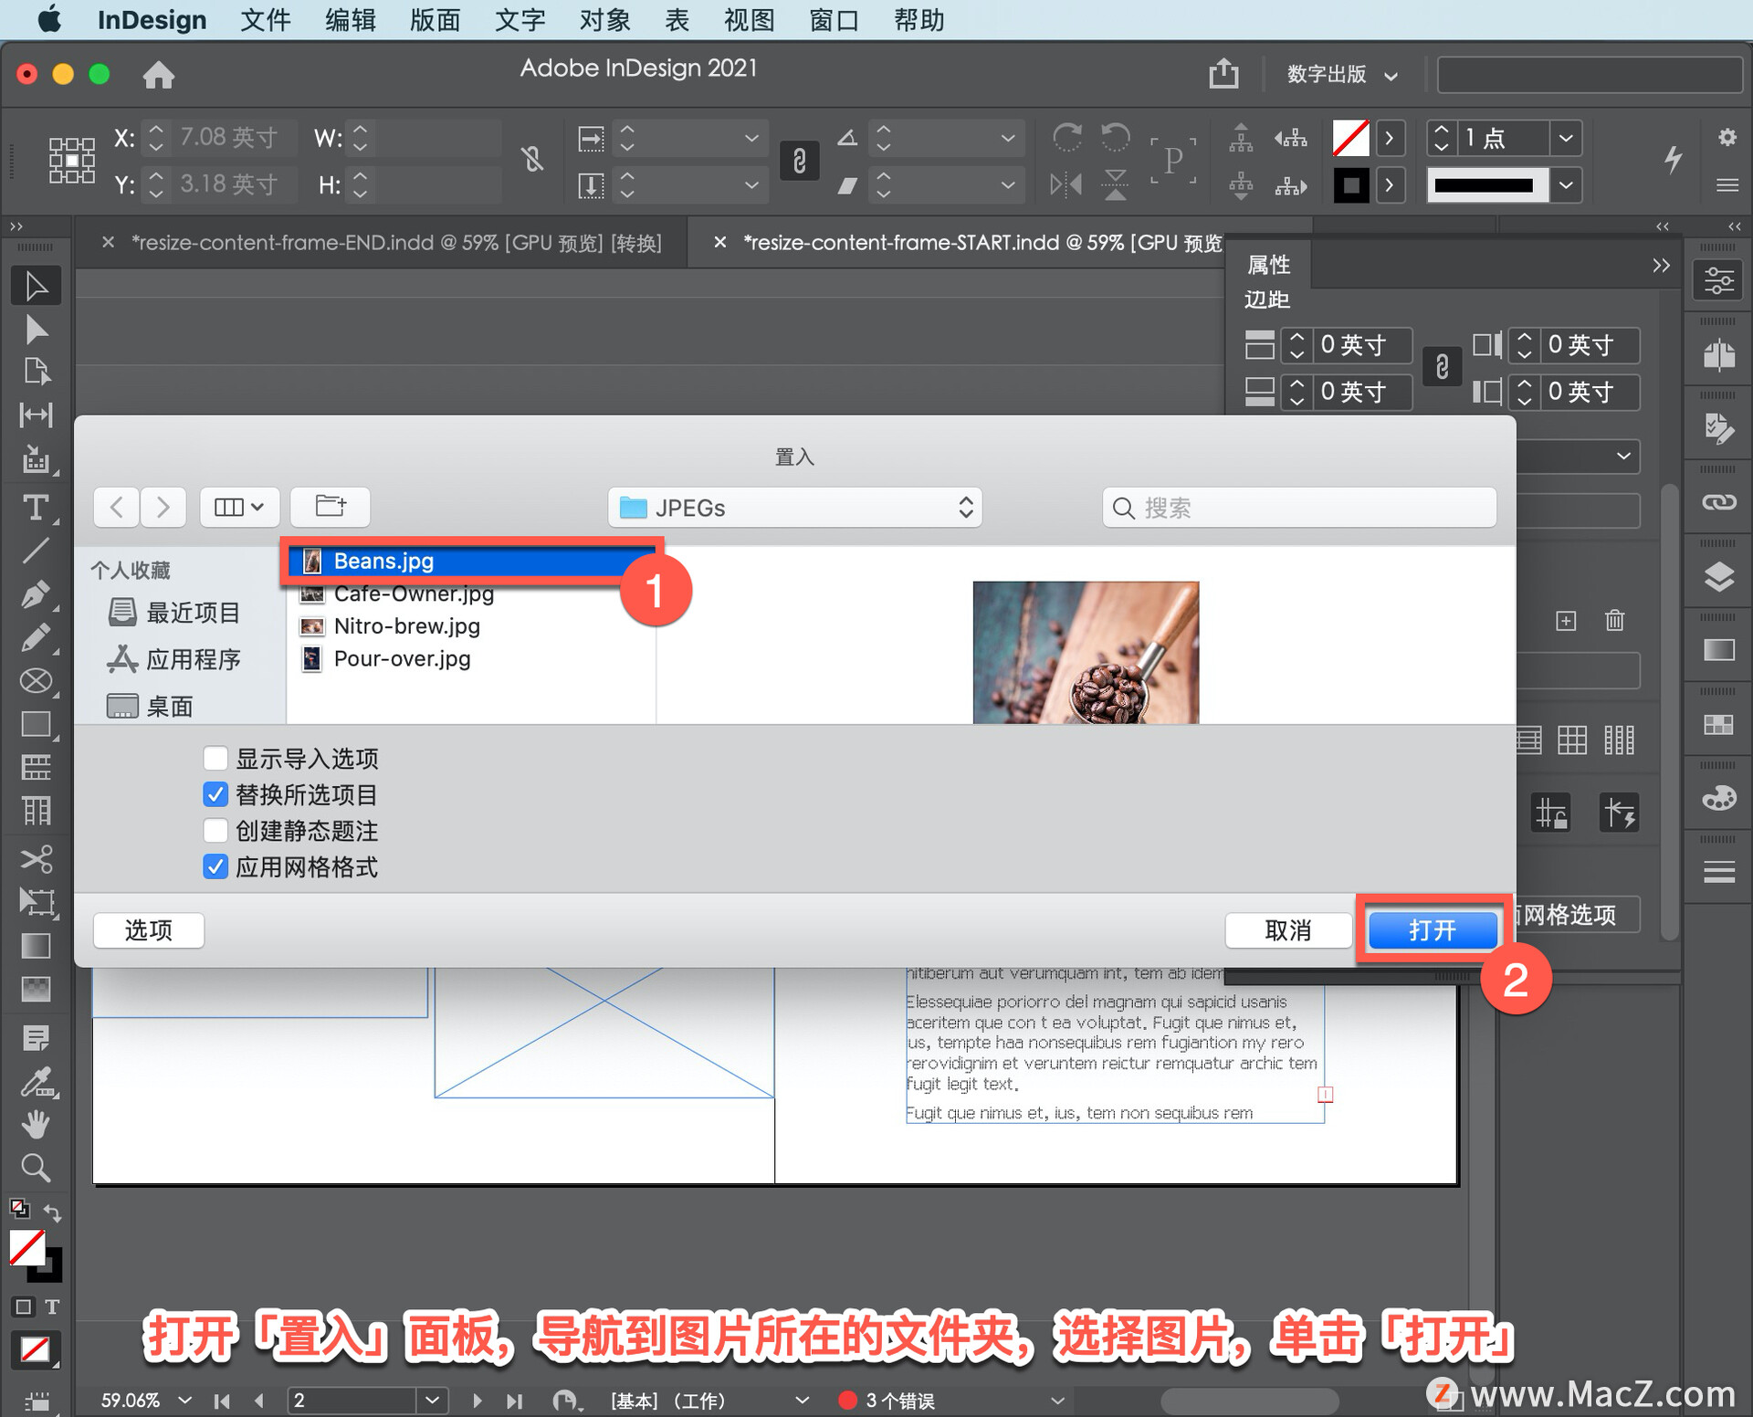Viewport: 1753px width, 1417px height.
Task: Open the Links panel icon
Action: click(x=1718, y=502)
